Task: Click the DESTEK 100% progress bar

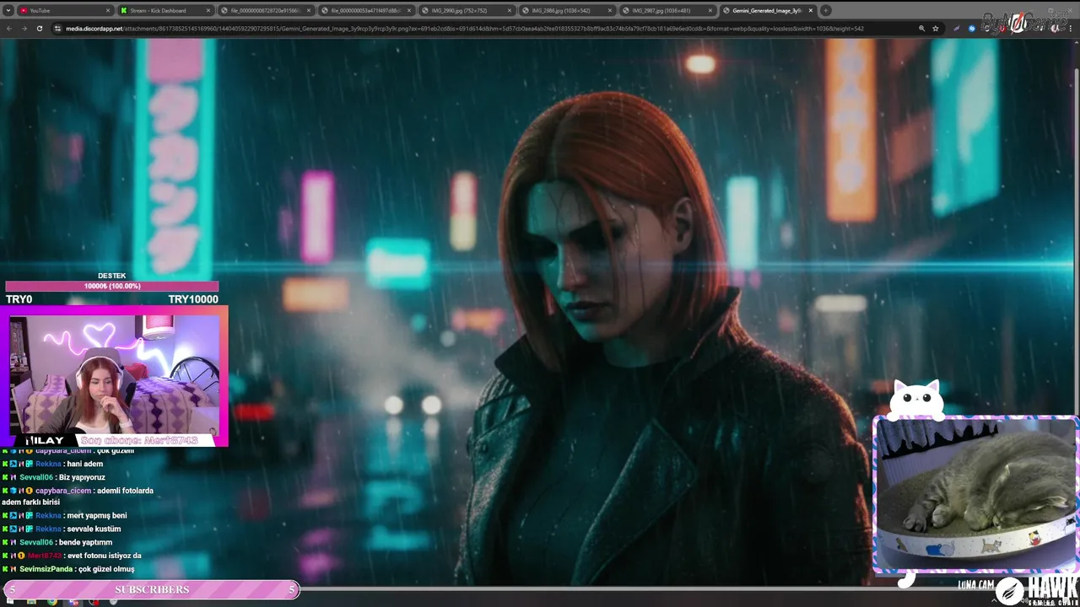Action: (111, 286)
